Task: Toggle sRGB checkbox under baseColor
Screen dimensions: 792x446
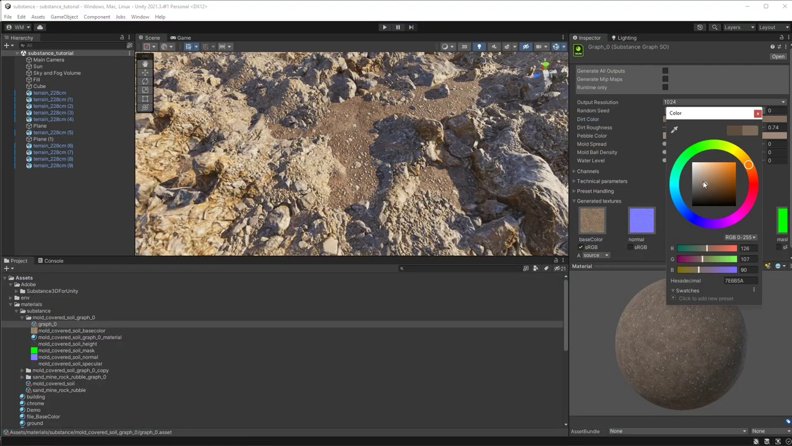Action: pyautogui.click(x=580, y=247)
